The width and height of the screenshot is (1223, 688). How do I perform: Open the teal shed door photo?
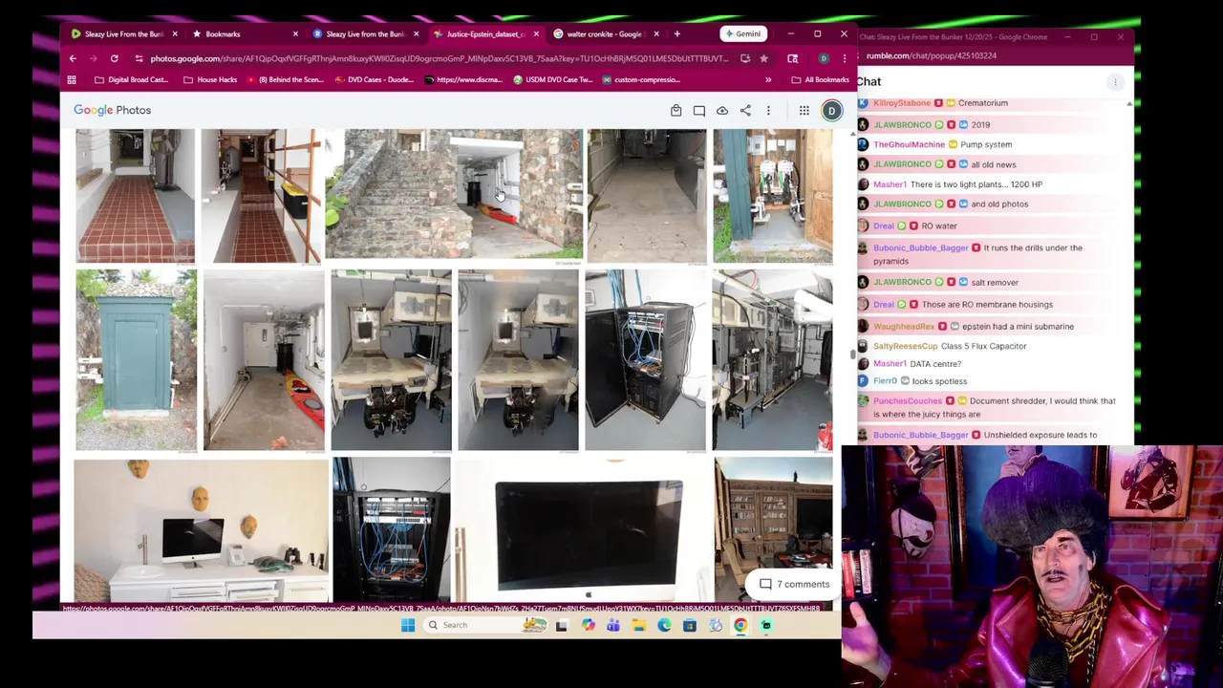[x=137, y=360]
